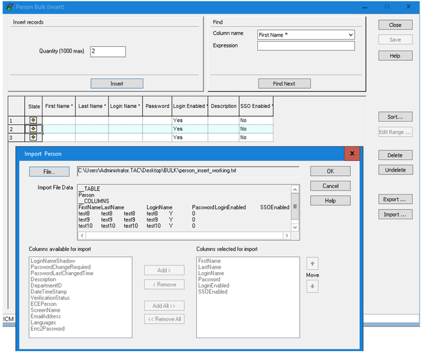Click the Export ... button

[x=395, y=199]
